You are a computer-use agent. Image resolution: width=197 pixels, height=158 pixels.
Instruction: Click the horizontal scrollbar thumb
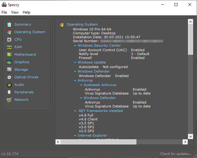pos(98,142)
